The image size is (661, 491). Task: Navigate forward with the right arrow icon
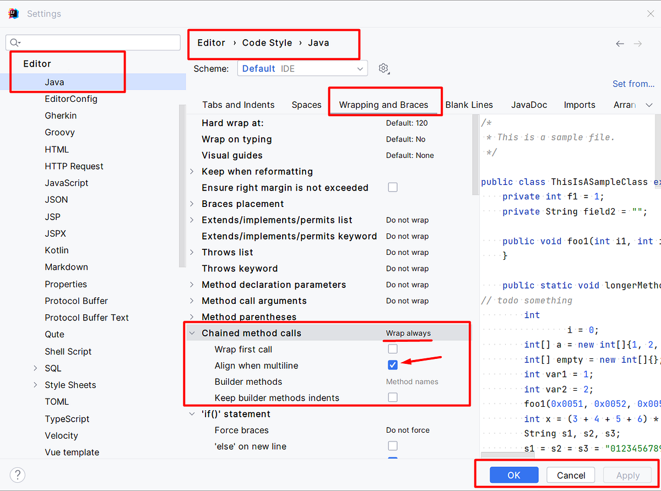tap(638, 43)
